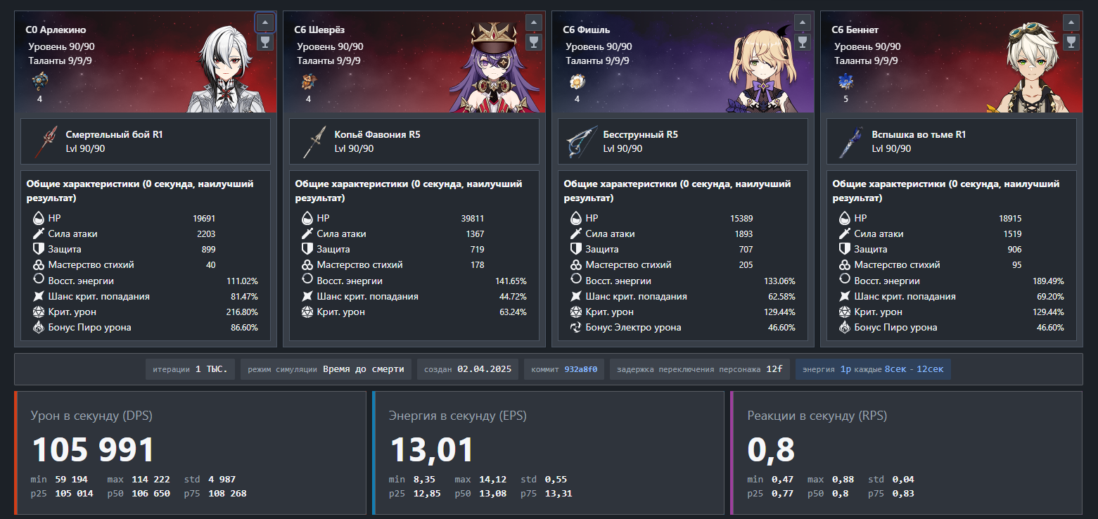The height and width of the screenshot is (519, 1098).
Task: Click the Урон в секунду (DPS) heading
Action: pos(91,416)
